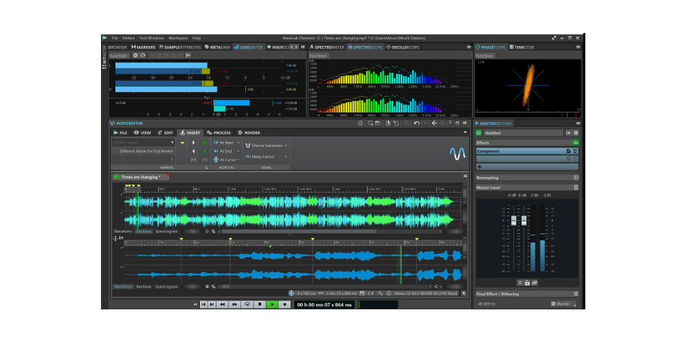Image resolution: width=687 pixels, height=343 pixels.
Task: Stop playback with the stop button
Action: click(x=260, y=304)
